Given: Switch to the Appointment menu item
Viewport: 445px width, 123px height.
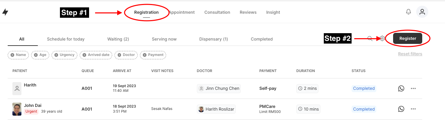Looking at the screenshot, I should (x=181, y=12).
